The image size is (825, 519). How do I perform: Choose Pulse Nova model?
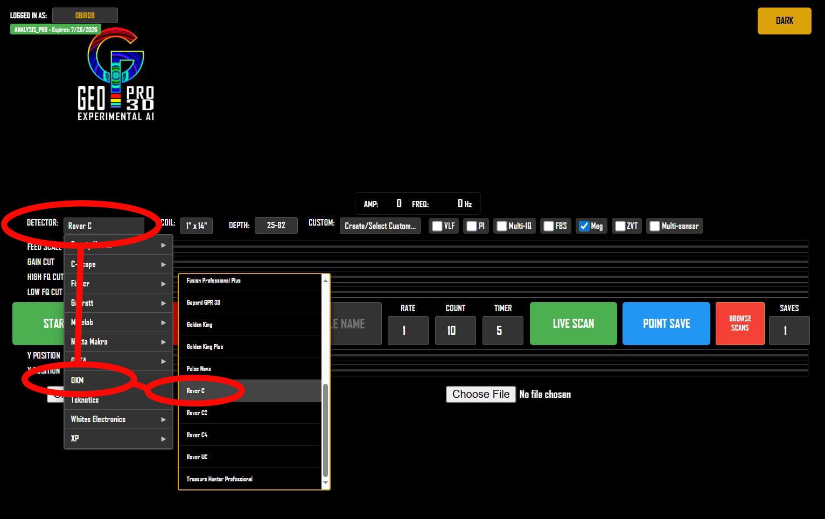click(x=250, y=369)
